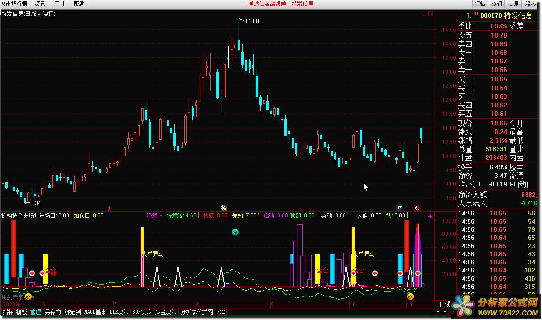Open the 资讯 menu in the top-left menu bar
542x320 pixels.
click(x=40, y=4)
